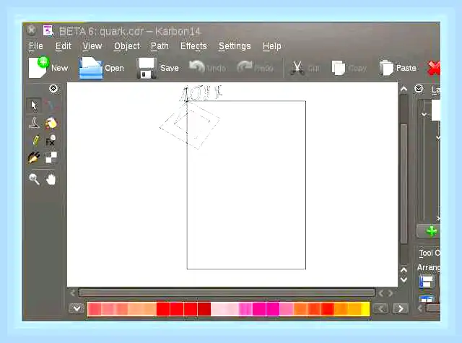Click the close button in title bar

(x=31, y=30)
